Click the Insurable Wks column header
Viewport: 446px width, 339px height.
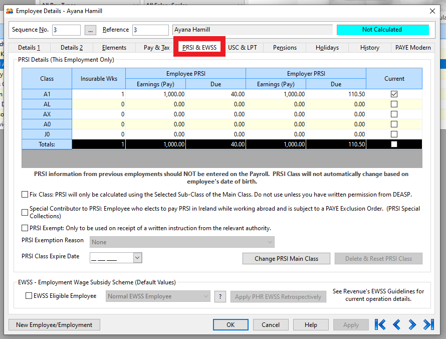99,79
